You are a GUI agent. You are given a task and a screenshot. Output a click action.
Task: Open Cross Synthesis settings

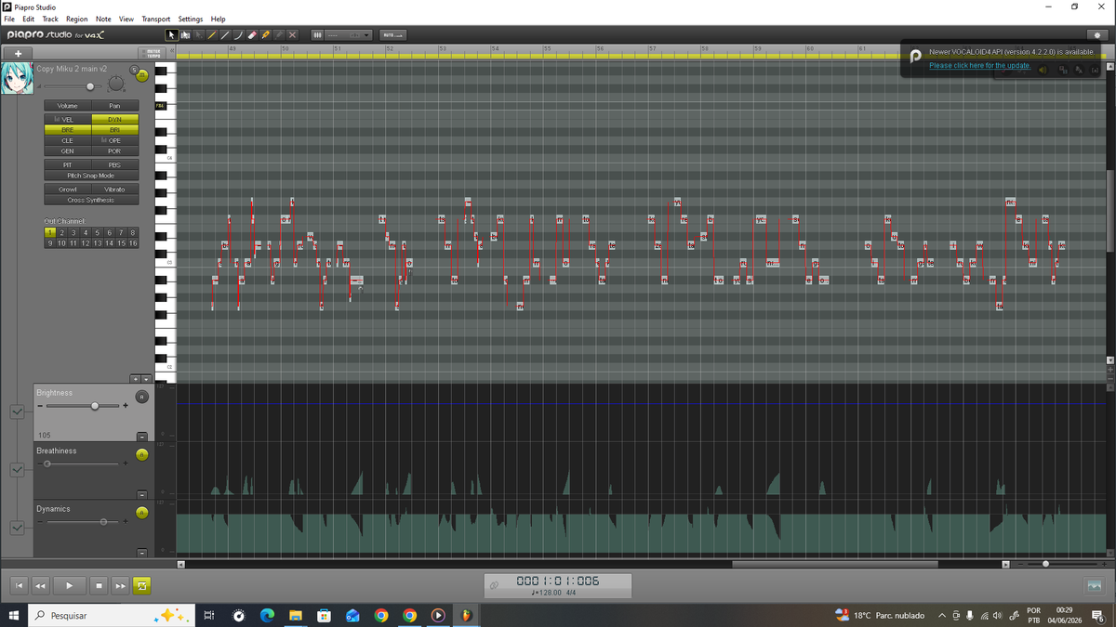pos(91,200)
